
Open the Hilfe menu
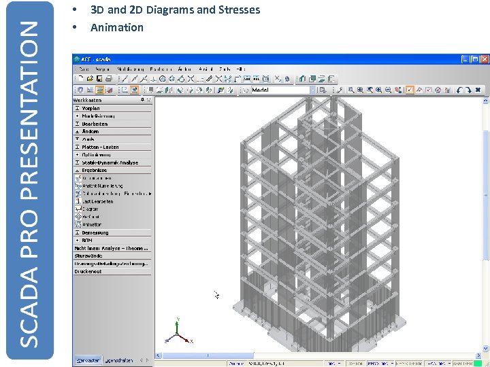click(241, 69)
